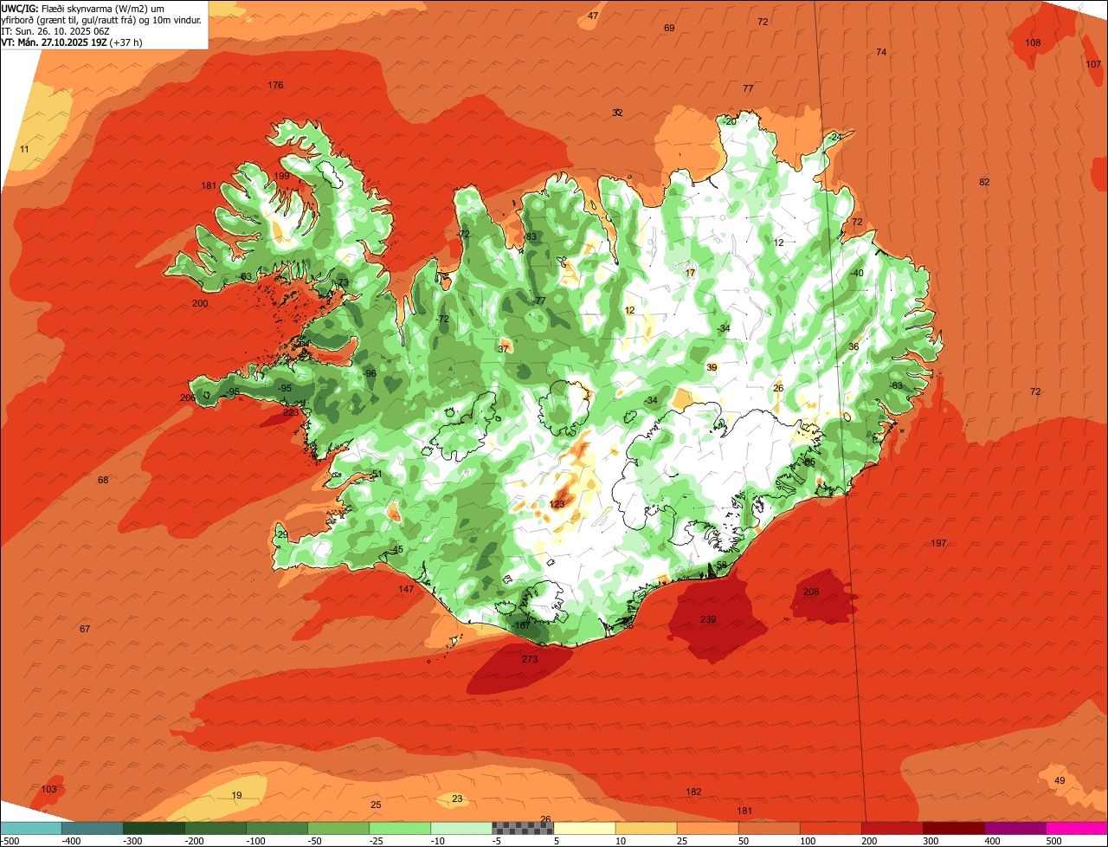The image size is (1108, 847).
Task: Click the value 25 near the bottom edge
Action: click(x=376, y=805)
